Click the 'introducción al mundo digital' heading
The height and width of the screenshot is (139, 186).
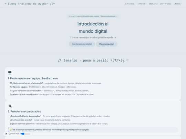coord(93,27)
